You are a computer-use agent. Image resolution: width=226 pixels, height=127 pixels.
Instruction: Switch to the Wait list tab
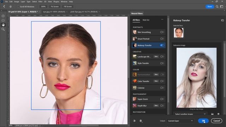tap(146, 20)
